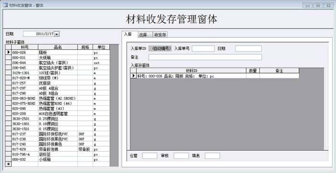Click the 审核 input field

[x=181, y=156]
